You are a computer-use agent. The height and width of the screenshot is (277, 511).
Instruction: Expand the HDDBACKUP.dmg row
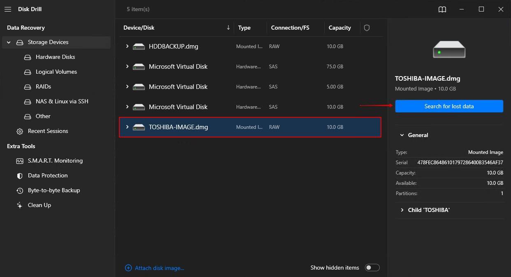pyautogui.click(x=127, y=46)
